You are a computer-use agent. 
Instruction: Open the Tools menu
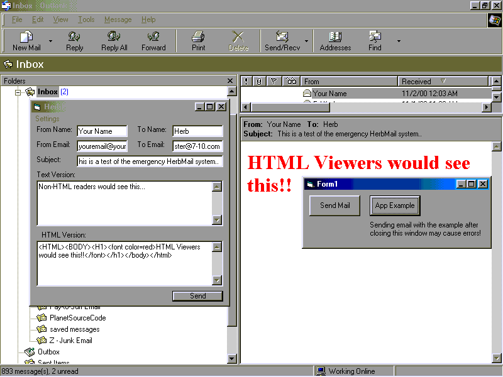pyautogui.click(x=86, y=19)
